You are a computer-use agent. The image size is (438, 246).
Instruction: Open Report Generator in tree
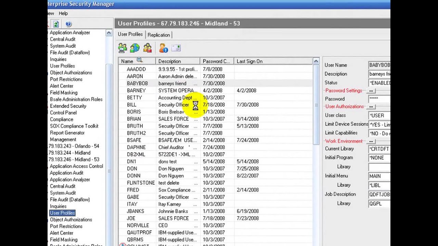tap(67, 133)
